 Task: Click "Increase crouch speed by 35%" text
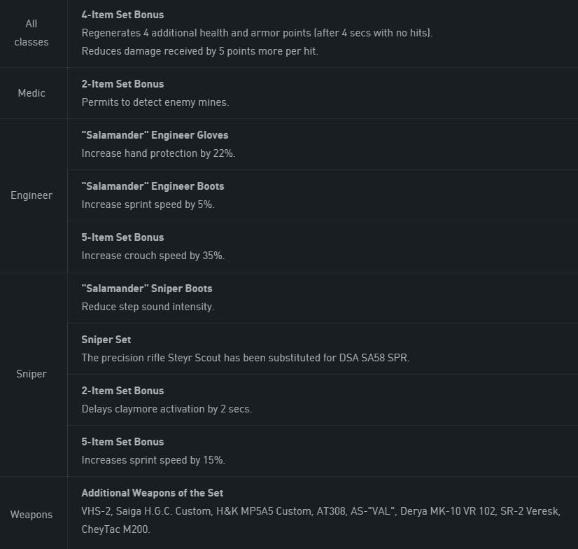click(153, 256)
